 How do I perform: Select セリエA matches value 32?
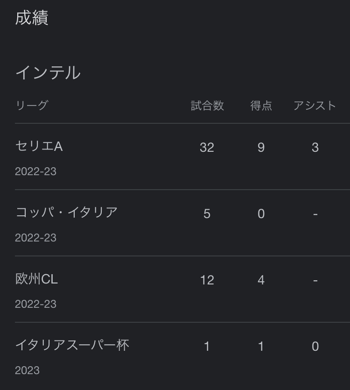click(207, 148)
